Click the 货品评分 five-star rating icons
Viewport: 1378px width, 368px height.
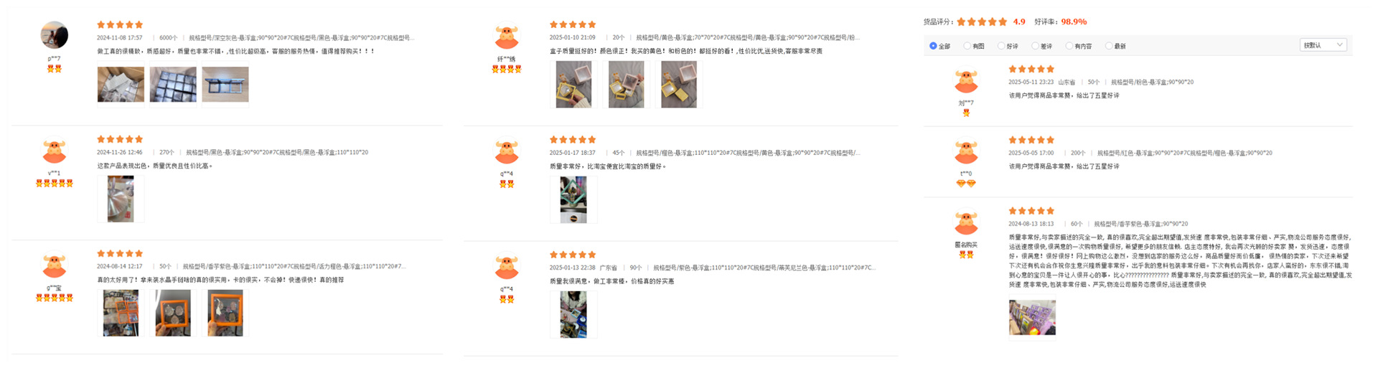coord(982,22)
